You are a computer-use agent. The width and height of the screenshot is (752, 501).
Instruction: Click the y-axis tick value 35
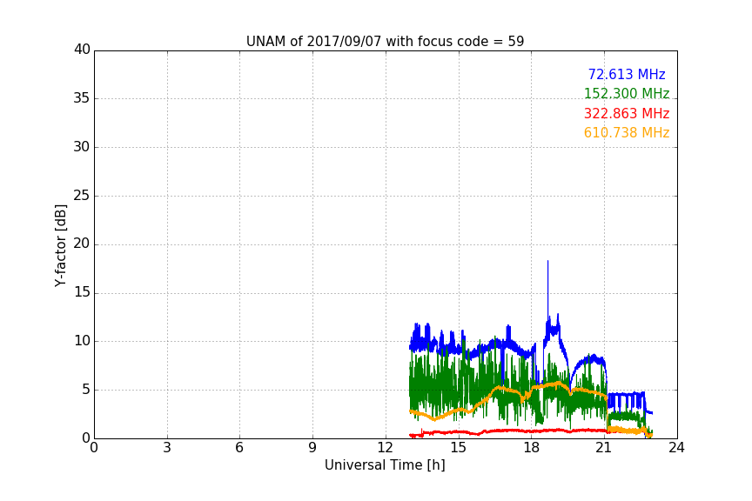(x=82, y=98)
